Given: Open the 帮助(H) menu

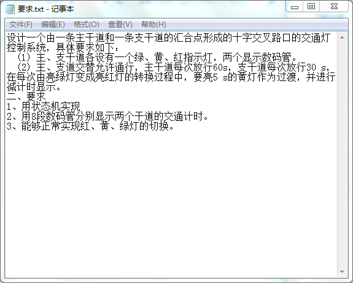Looking at the screenshot, I should click(x=153, y=25).
